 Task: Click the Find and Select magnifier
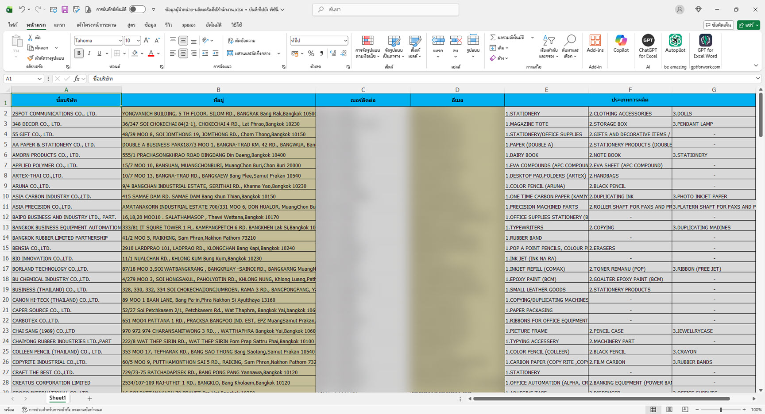pyautogui.click(x=571, y=46)
